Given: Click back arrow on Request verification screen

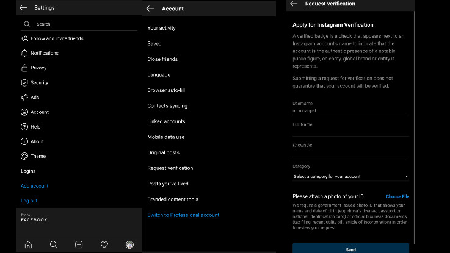Looking at the screenshot, I should click(294, 4).
